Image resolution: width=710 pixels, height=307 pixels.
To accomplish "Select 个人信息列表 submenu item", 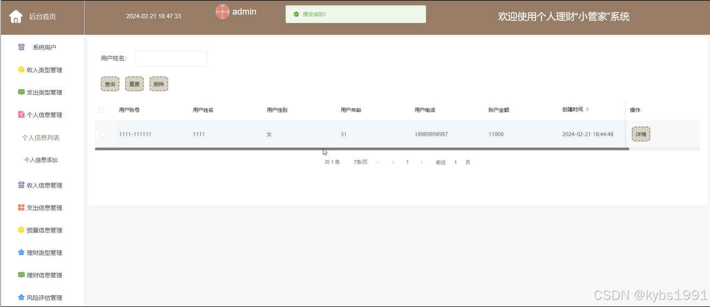I will 41,138.
